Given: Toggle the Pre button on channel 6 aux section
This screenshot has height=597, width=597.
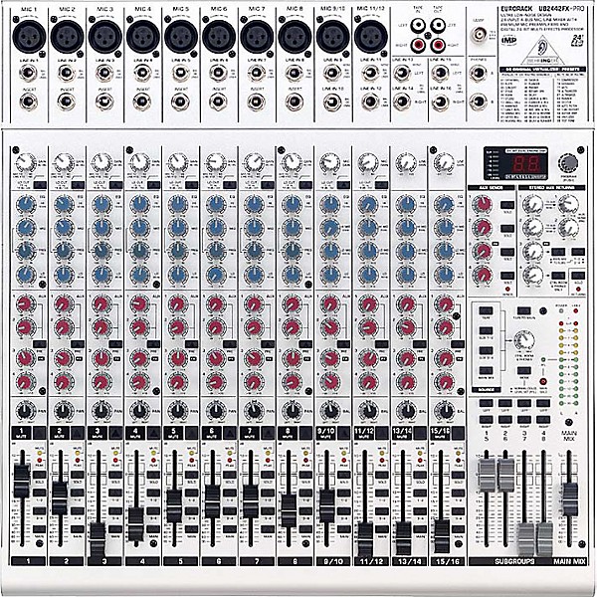Looking at the screenshot, I should tap(230, 344).
